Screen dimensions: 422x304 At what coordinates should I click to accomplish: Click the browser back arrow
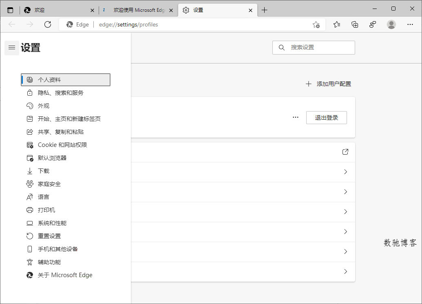pyautogui.click(x=12, y=24)
